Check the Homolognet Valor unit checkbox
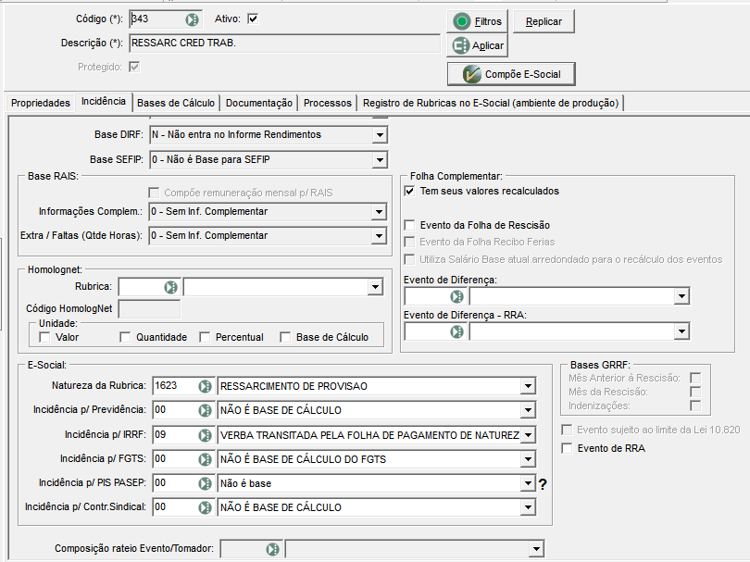This screenshot has height=562, width=750. (44, 337)
